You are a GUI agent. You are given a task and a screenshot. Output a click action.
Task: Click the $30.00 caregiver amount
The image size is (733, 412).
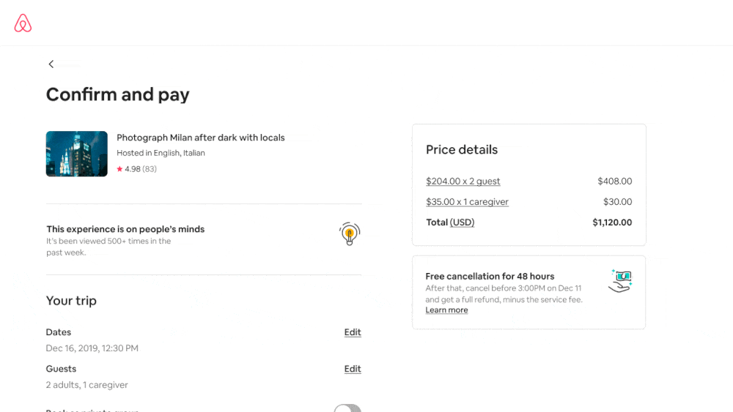click(617, 201)
